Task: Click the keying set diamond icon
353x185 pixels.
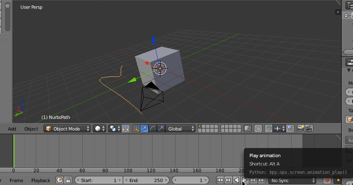Action: [x=338, y=180]
